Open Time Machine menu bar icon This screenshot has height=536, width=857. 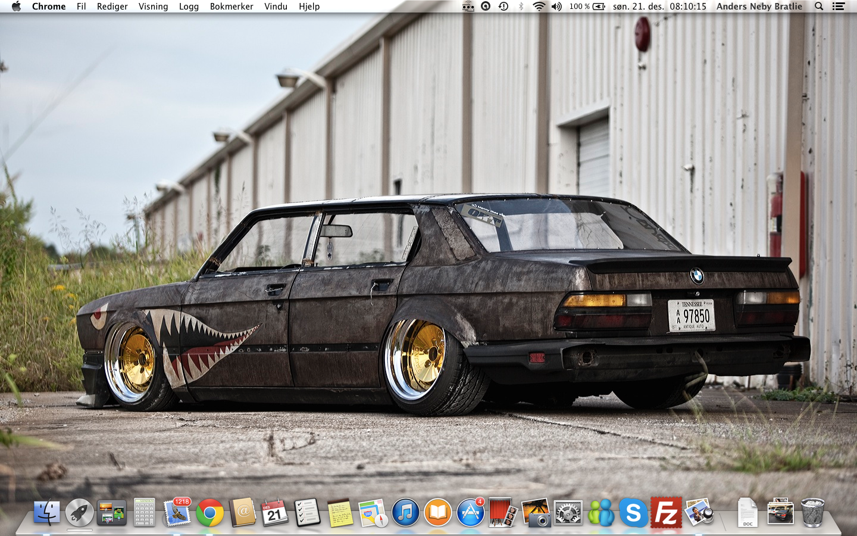pyautogui.click(x=503, y=7)
